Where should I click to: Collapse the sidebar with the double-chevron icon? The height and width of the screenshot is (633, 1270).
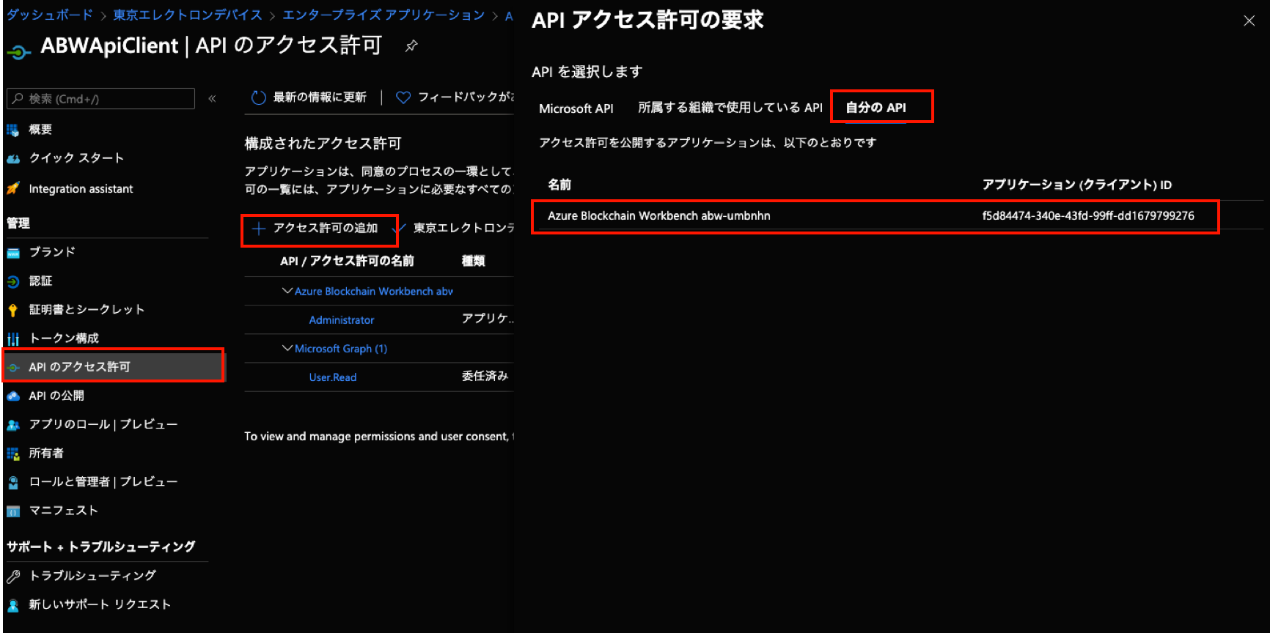[212, 98]
